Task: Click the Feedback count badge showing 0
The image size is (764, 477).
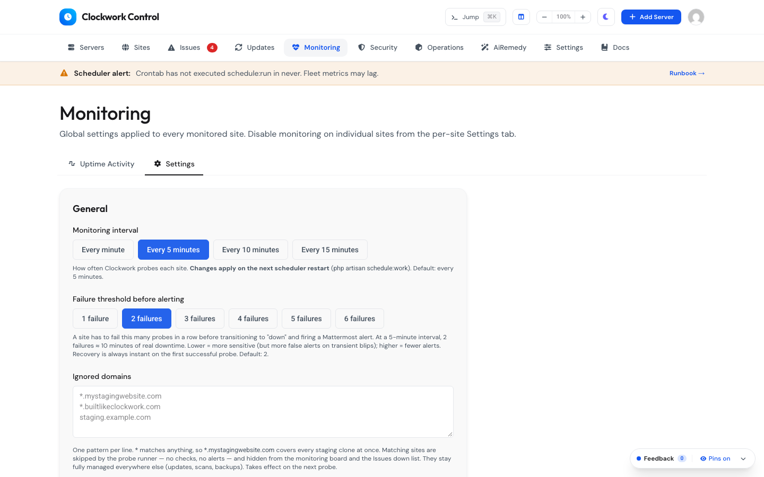Action: pyautogui.click(x=682, y=458)
